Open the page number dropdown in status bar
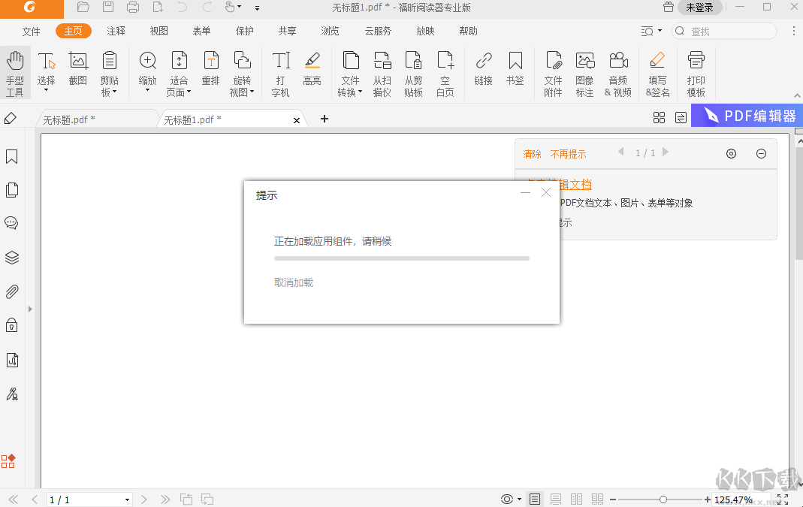 tap(125, 499)
